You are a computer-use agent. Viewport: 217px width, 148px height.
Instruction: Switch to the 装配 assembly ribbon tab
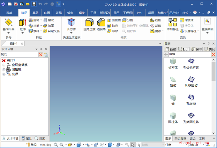click(58, 13)
